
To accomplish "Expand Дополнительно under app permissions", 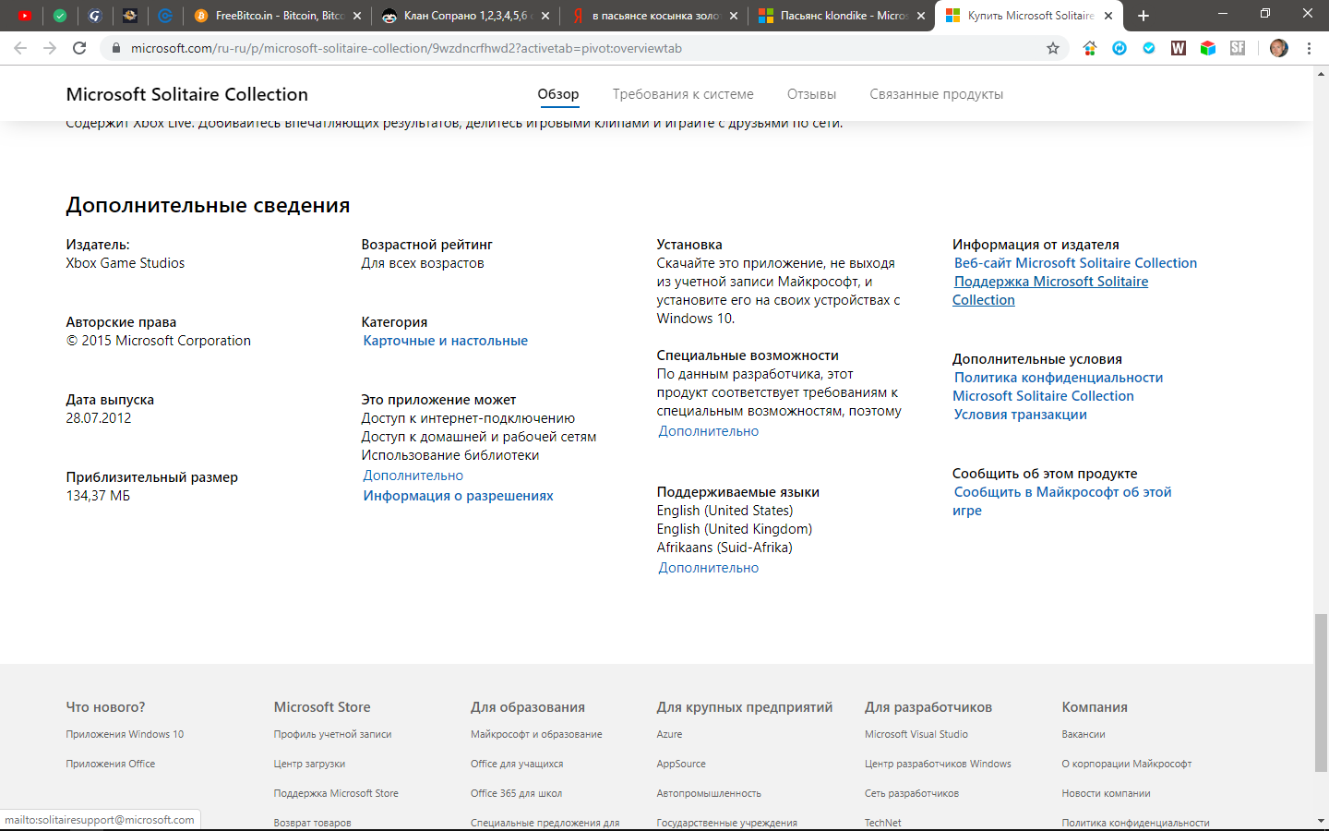I will click(413, 476).
